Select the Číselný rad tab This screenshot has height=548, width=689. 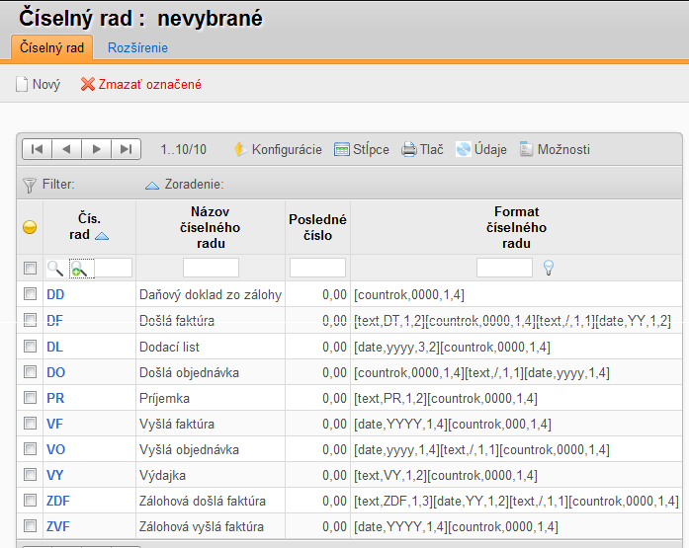tap(51, 47)
